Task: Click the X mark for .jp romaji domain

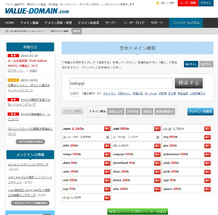Action: 108,137
